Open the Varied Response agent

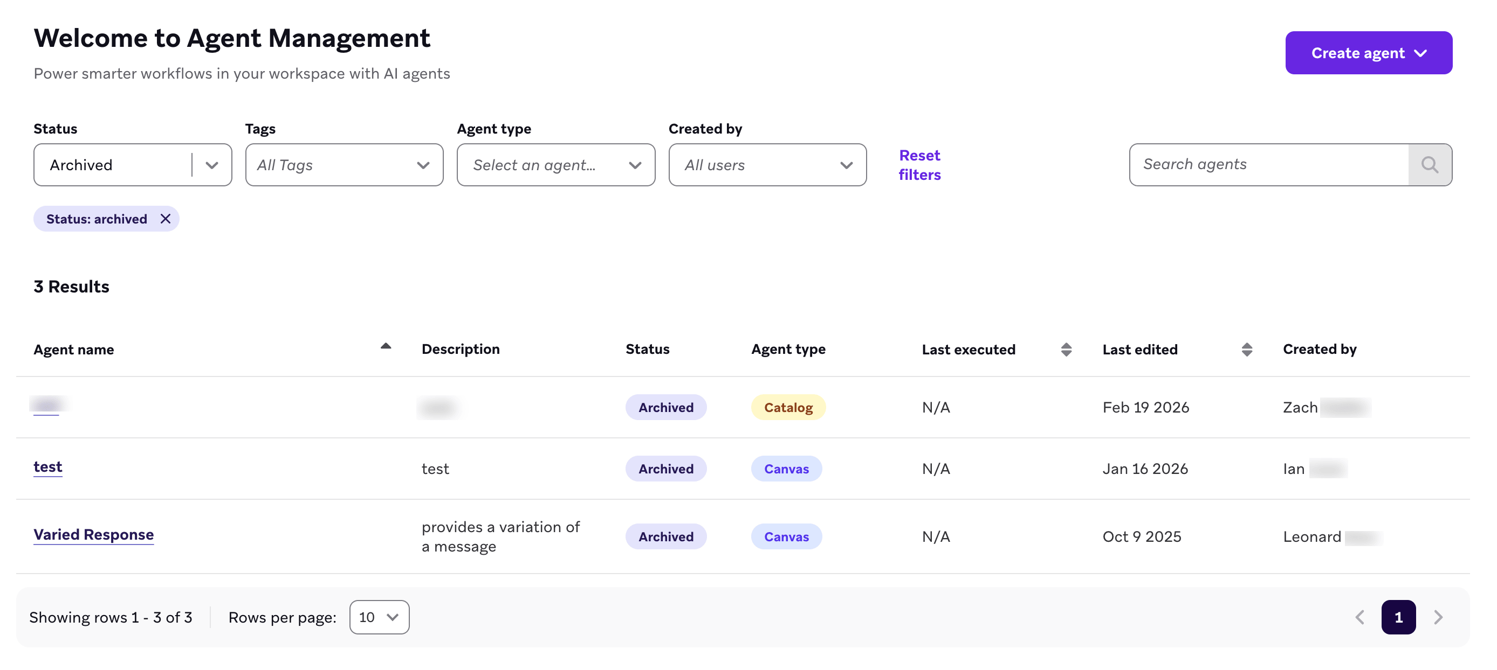tap(94, 534)
